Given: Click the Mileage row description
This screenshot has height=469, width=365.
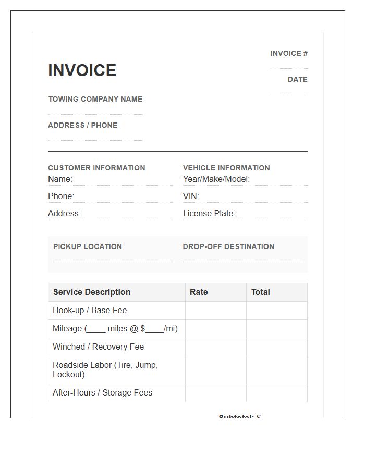Looking at the screenshot, I should click(117, 329).
